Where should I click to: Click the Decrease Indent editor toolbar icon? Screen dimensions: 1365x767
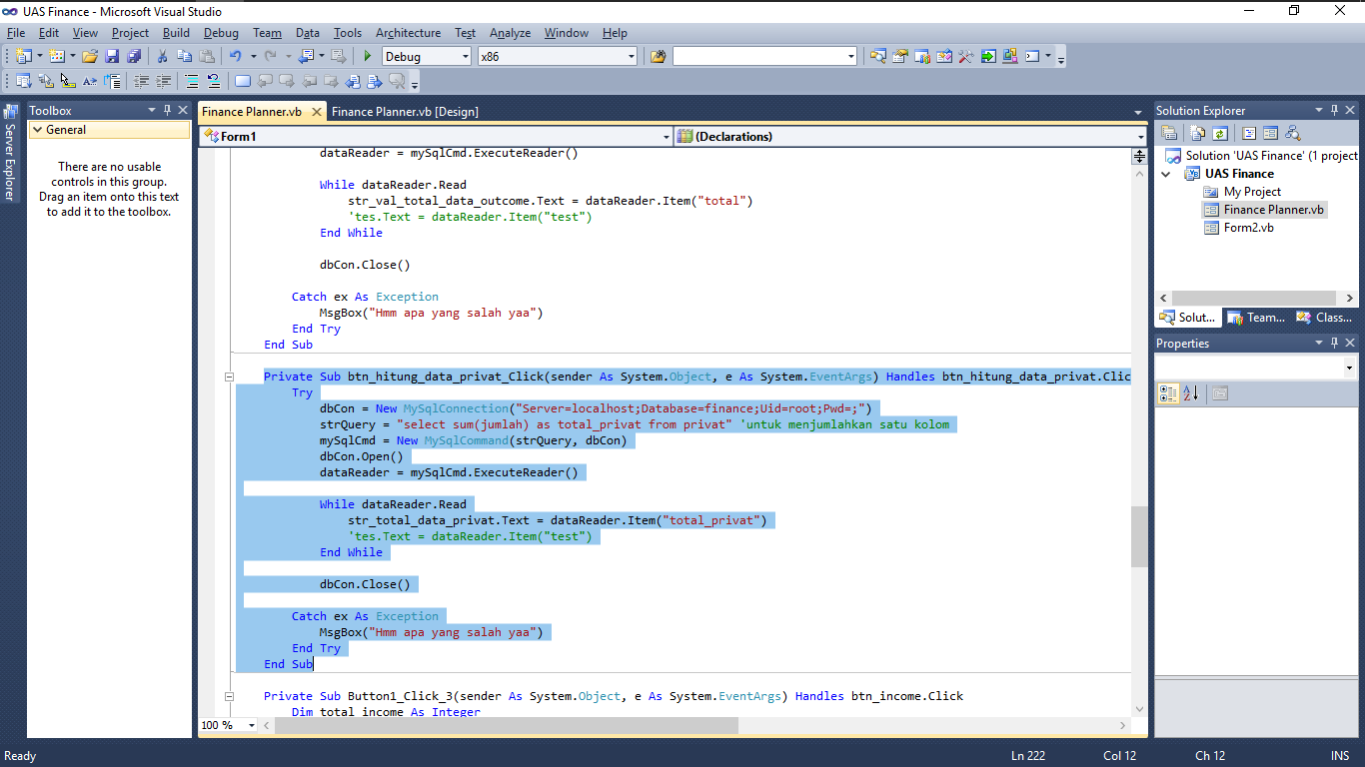point(142,81)
